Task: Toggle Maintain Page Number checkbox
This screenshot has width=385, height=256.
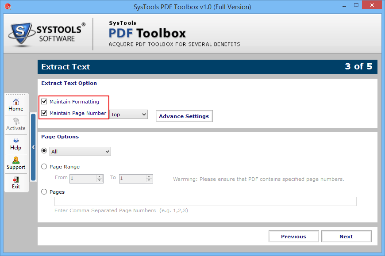Action: click(x=44, y=113)
